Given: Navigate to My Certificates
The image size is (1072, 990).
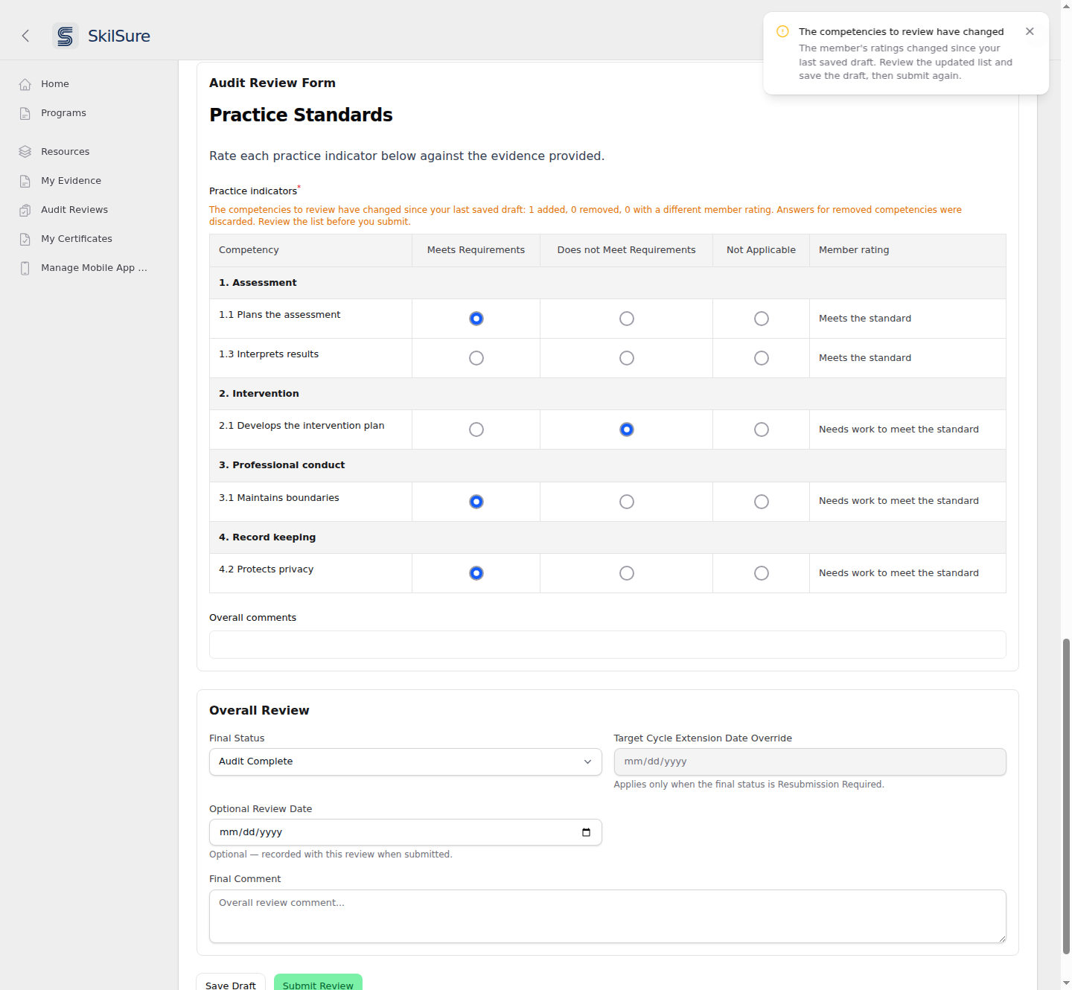Looking at the screenshot, I should [77, 239].
